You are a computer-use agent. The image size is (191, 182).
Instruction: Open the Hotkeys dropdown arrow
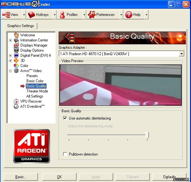(x=55, y=15)
